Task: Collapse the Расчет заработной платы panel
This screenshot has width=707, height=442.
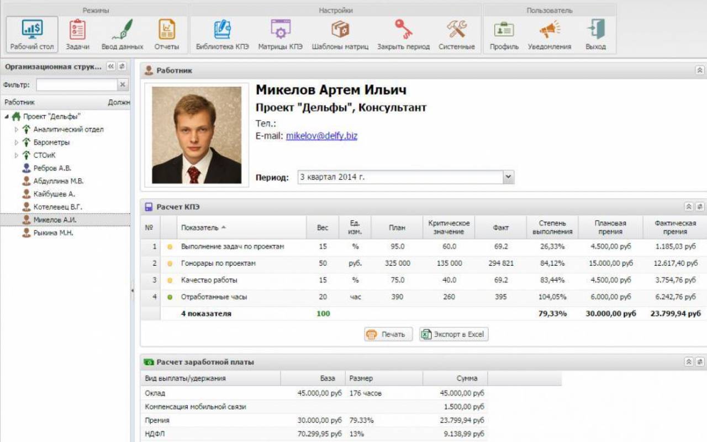Action: (689, 362)
